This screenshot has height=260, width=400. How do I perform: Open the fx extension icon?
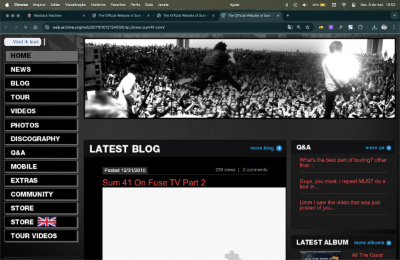click(341, 27)
